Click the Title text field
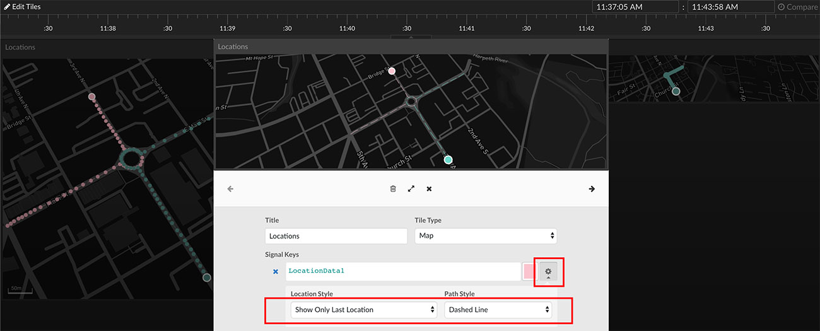The image size is (820, 331). (x=336, y=236)
